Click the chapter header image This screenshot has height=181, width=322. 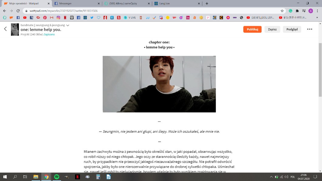pyautogui.click(x=159, y=84)
